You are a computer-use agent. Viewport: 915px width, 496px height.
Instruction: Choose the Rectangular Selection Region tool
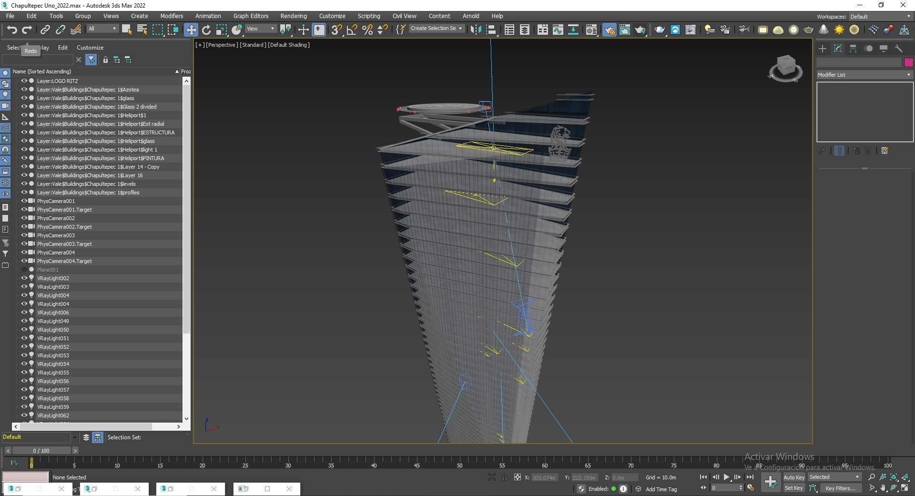coord(157,30)
